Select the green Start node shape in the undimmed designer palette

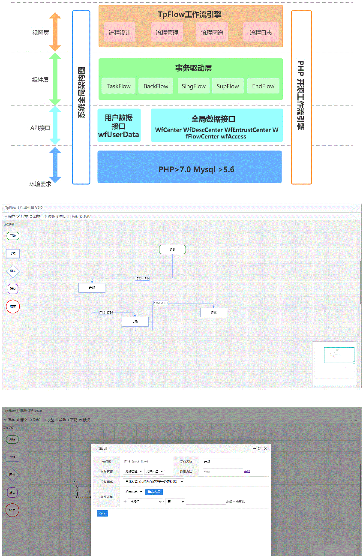13,236
